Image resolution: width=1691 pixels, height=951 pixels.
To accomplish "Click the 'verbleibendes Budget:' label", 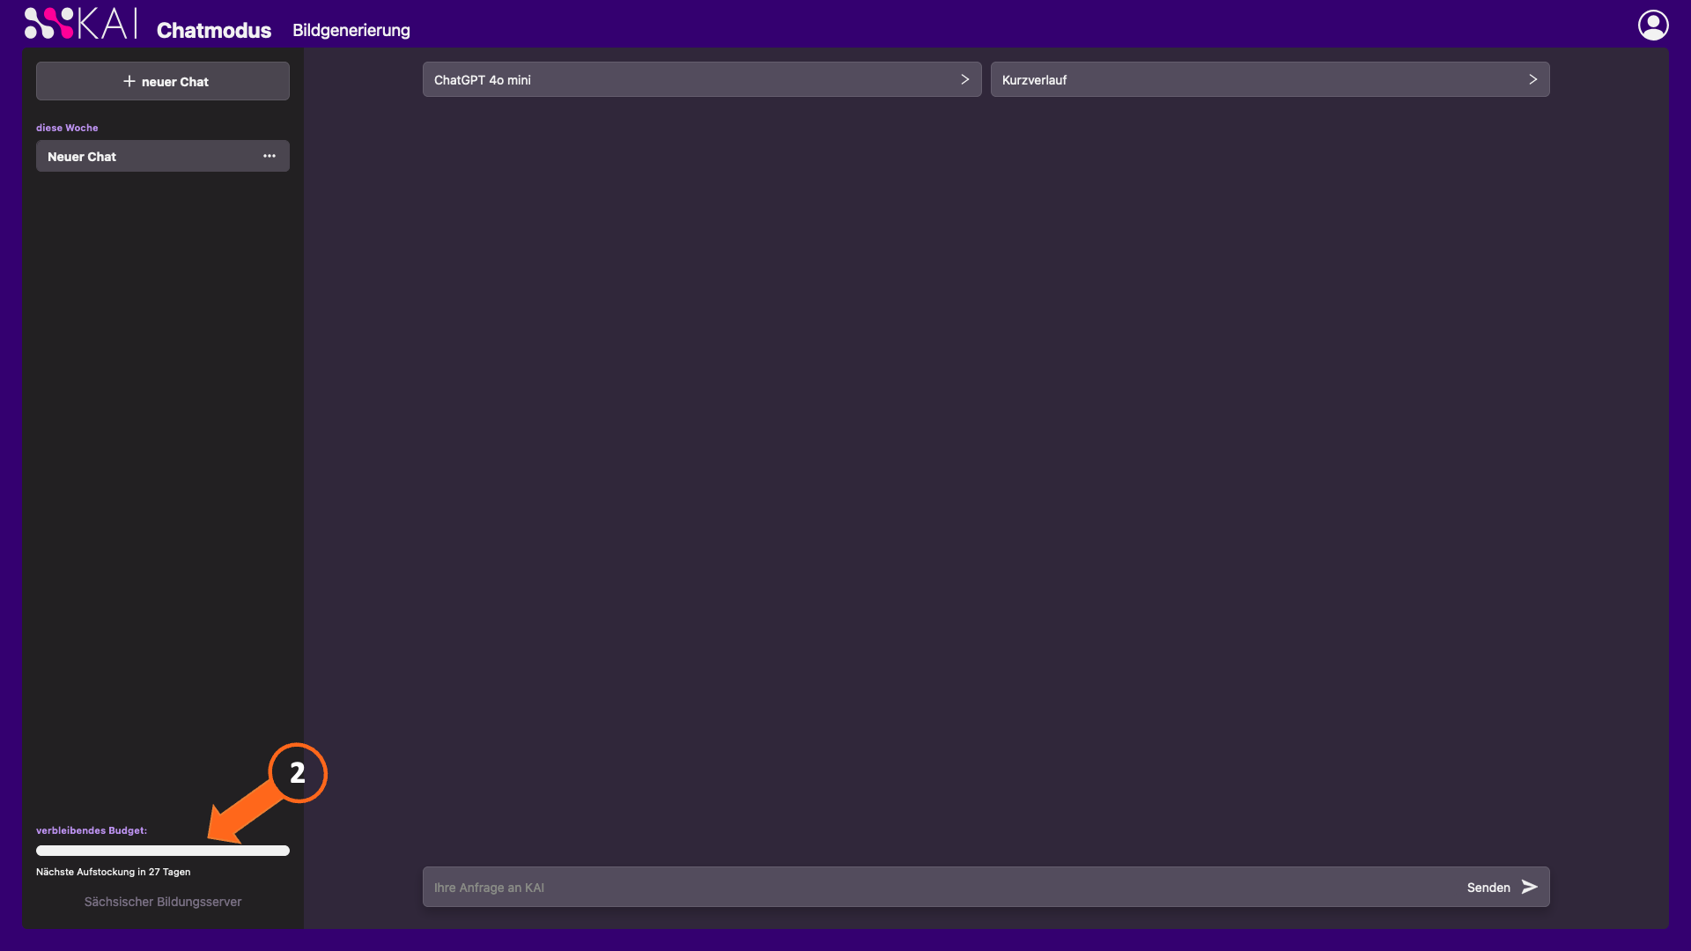I will 92,830.
